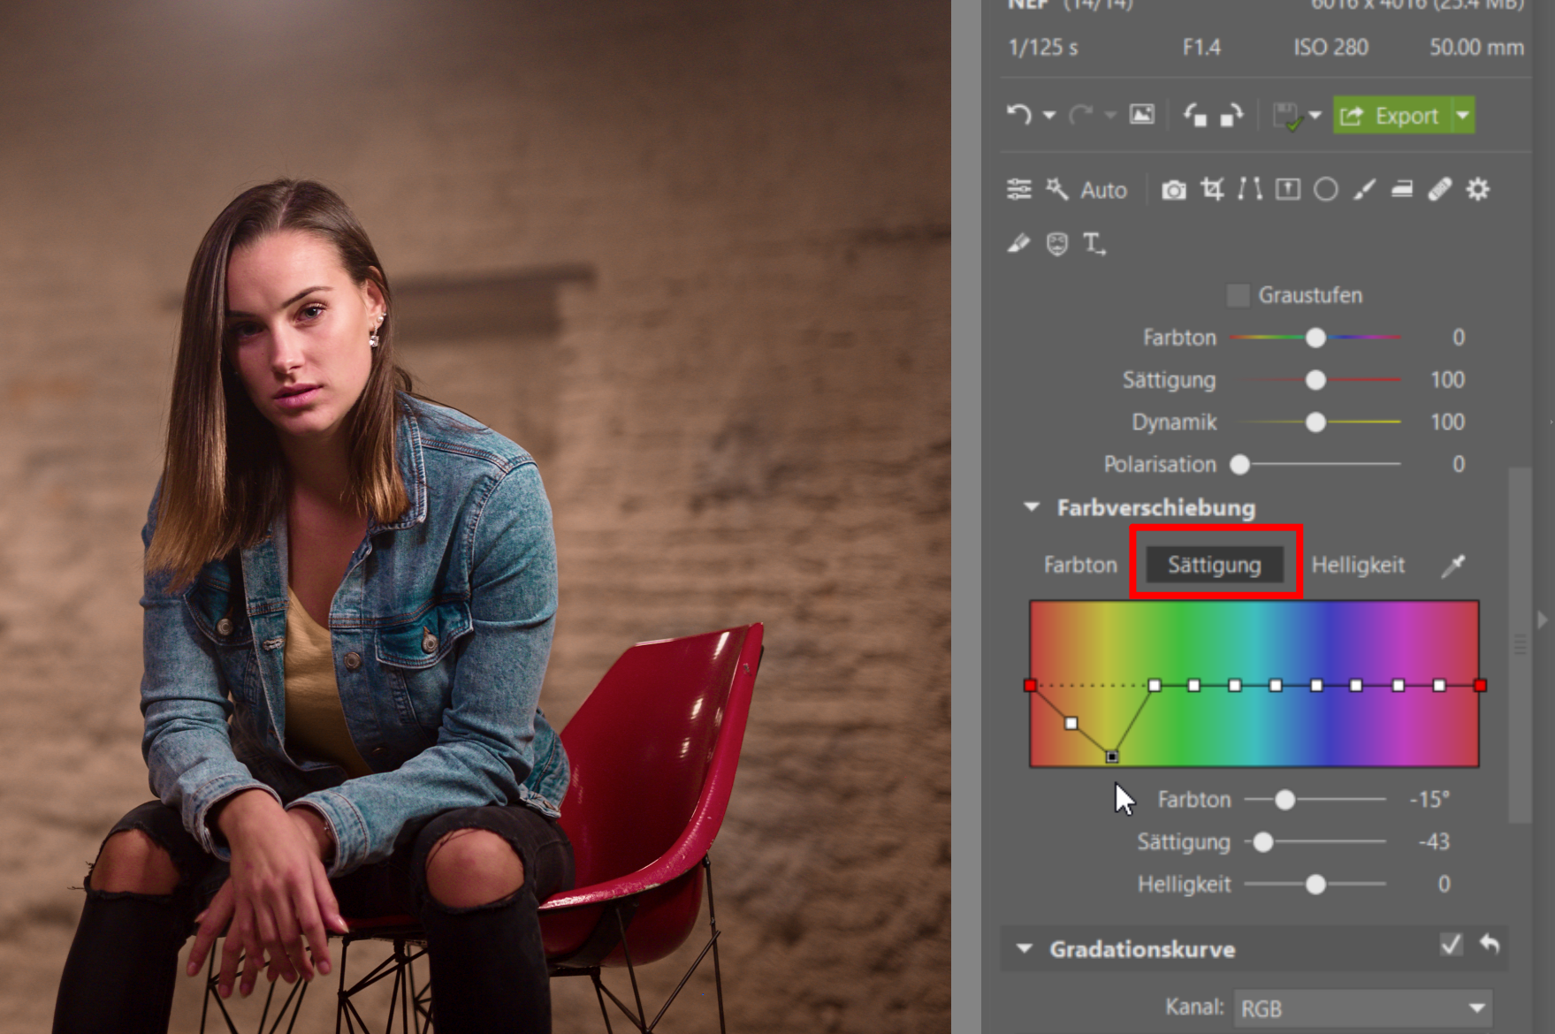Click the magic wand Auto button
This screenshot has width=1555, height=1034.
click(1087, 189)
